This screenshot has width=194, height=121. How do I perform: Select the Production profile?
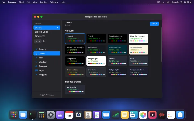coord(47,36)
